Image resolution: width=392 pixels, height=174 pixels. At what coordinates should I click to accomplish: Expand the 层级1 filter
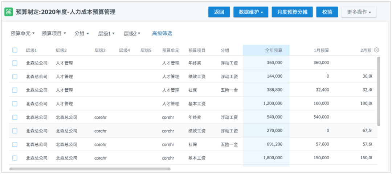coord(106,33)
